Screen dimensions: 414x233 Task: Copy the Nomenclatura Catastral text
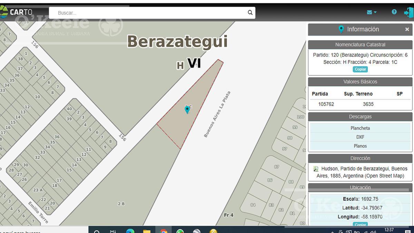pos(360,69)
